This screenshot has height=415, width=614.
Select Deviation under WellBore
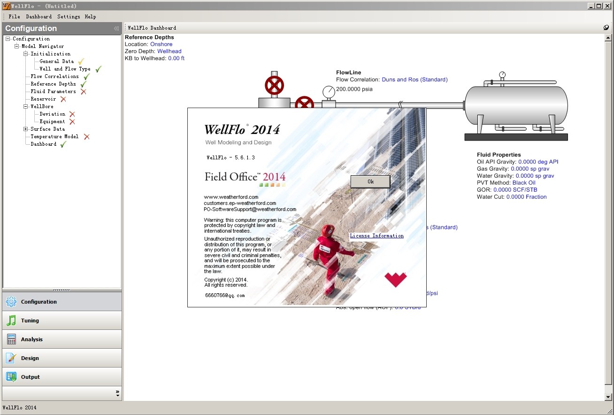pos(52,114)
